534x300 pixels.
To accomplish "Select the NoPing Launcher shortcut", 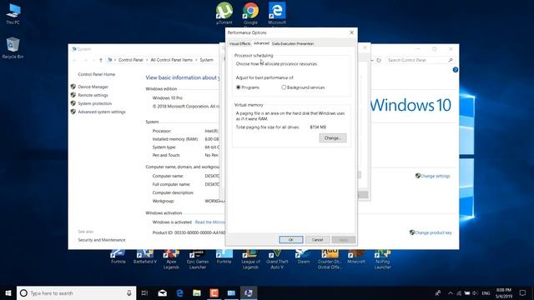I will pyautogui.click(x=382, y=260).
